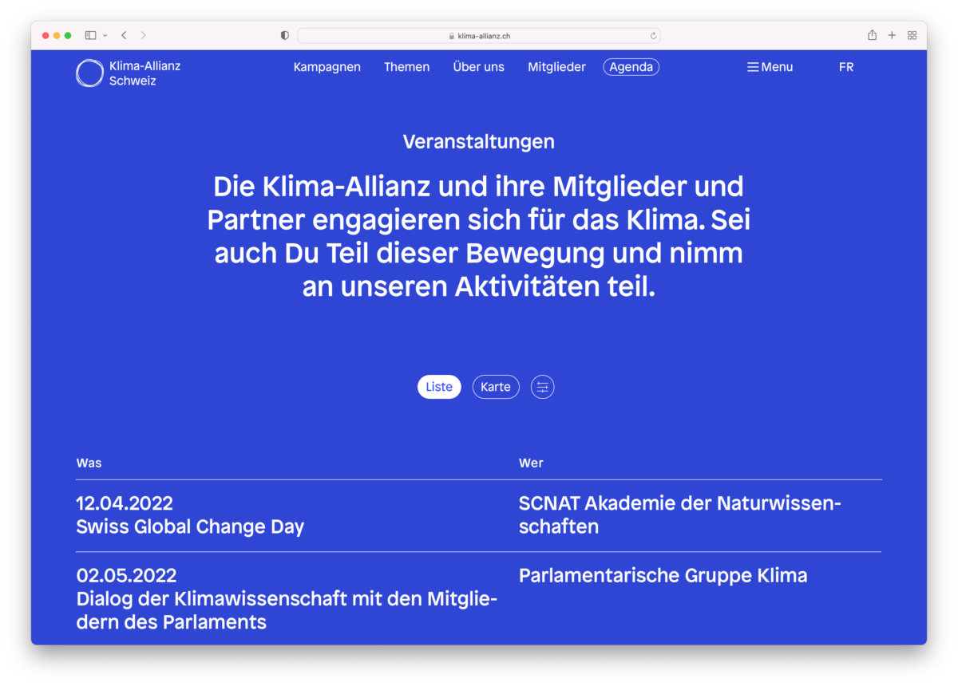The height and width of the screenshot is (686, 958).
Task: Click the klima-allianz.ch address bar
Action: point(478,36)
